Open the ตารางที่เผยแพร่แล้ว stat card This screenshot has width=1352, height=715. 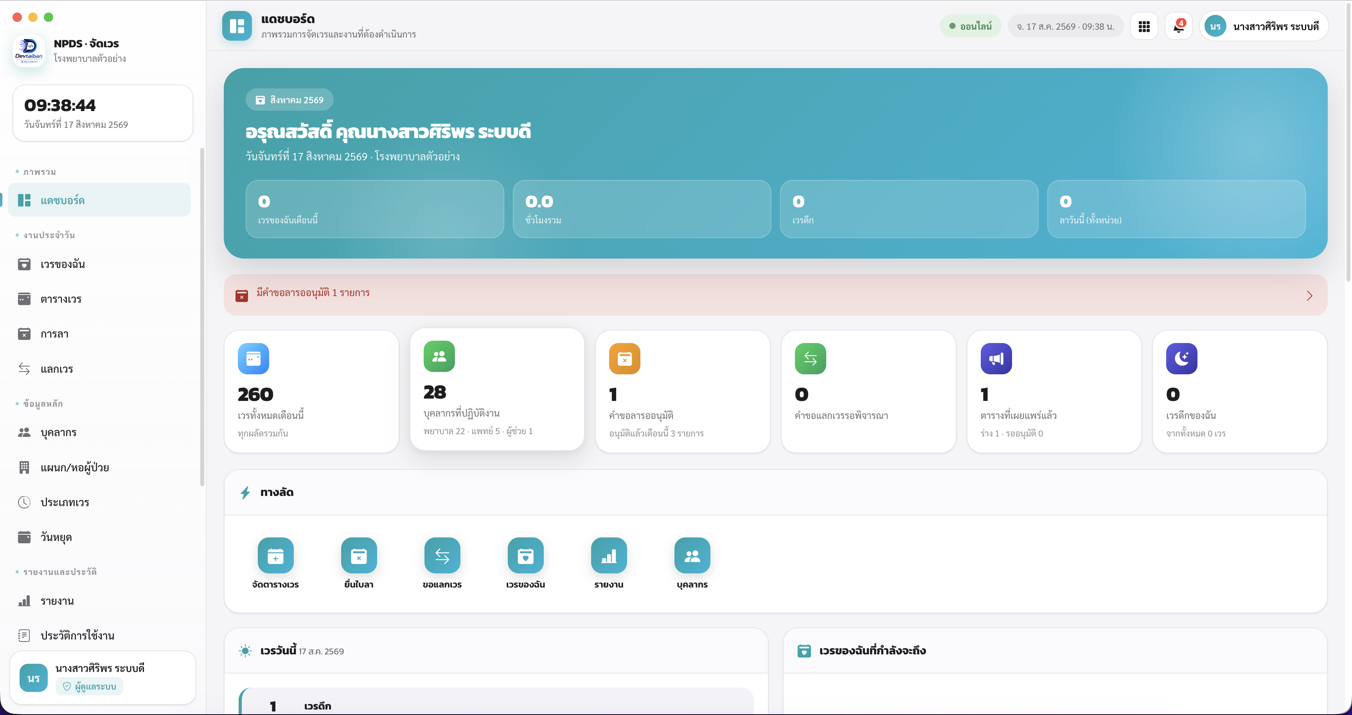point(1054,392)
